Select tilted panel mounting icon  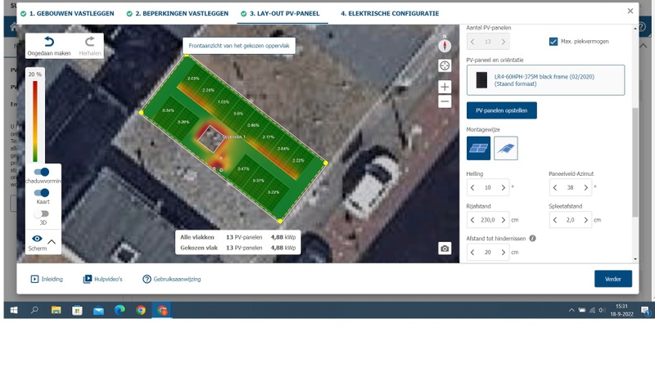coord(505,148)
